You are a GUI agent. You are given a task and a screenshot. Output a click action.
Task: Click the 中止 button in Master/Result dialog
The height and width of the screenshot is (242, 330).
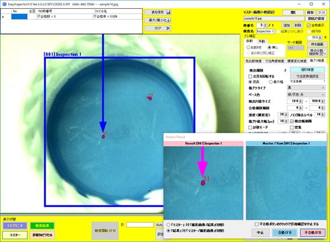(260, 233)
